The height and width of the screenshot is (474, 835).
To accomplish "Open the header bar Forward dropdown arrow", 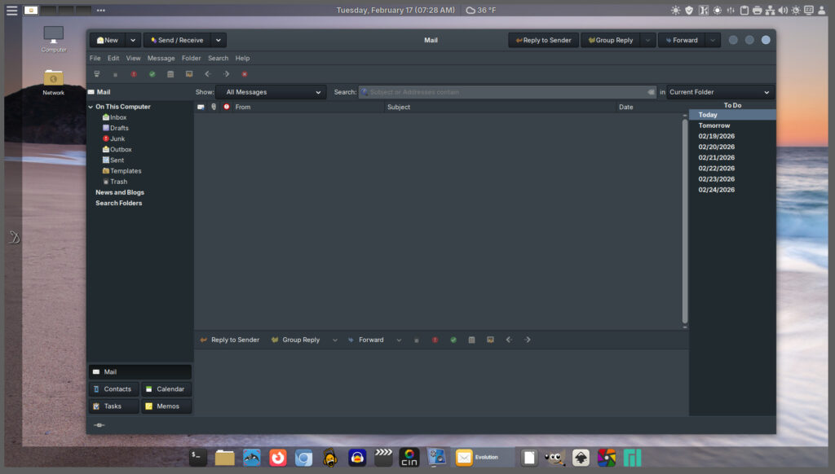I will tap(713, 40).
